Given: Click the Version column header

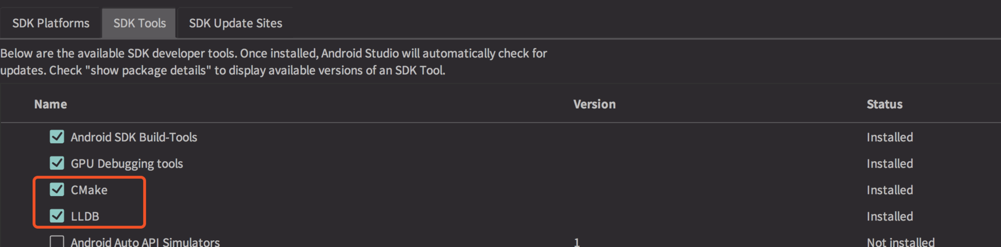Looking at the screenshot, I should (594, 104).
